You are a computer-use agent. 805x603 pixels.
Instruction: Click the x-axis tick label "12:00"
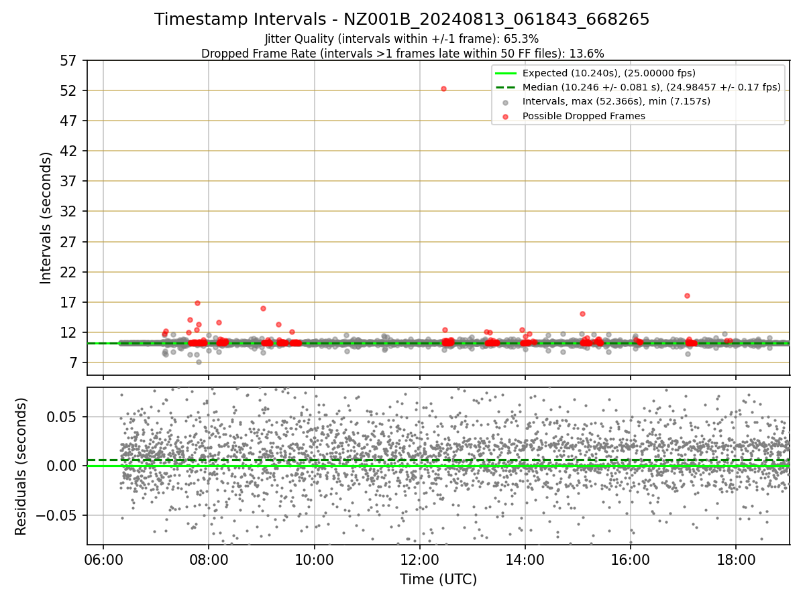pyautogui.click(x=420, y=559)
